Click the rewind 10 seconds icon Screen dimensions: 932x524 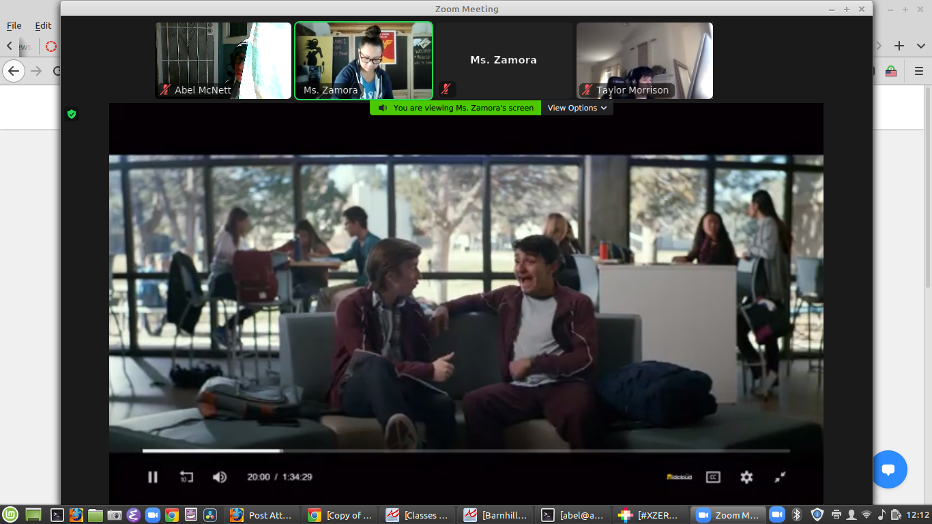click(186, 477)
